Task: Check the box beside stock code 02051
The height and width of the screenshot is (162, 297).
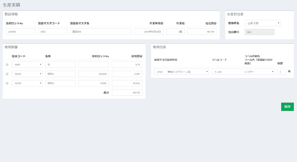Action: click(x=7, y=74)
